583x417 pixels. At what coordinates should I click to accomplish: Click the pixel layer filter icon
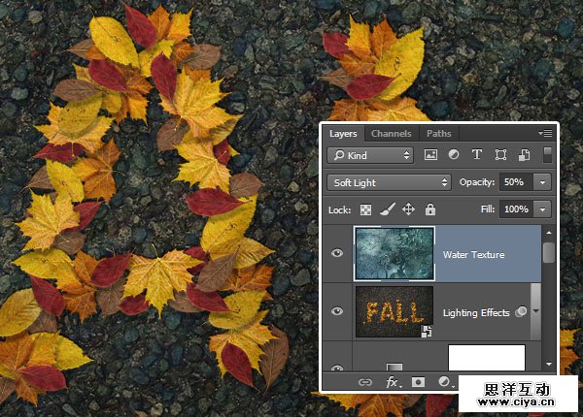pos(431,154)
